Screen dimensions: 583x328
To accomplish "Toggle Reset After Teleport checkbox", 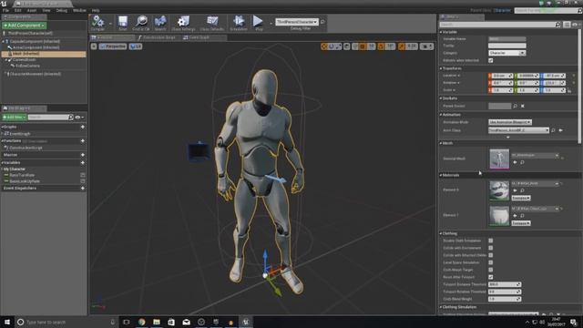I will tap(491, 277).
